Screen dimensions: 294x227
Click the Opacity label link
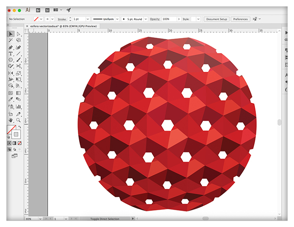click(x=155, y=19)
